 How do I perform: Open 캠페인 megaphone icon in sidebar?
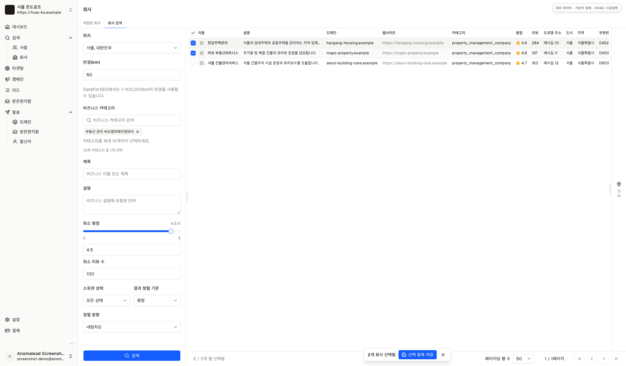(7, 79)
